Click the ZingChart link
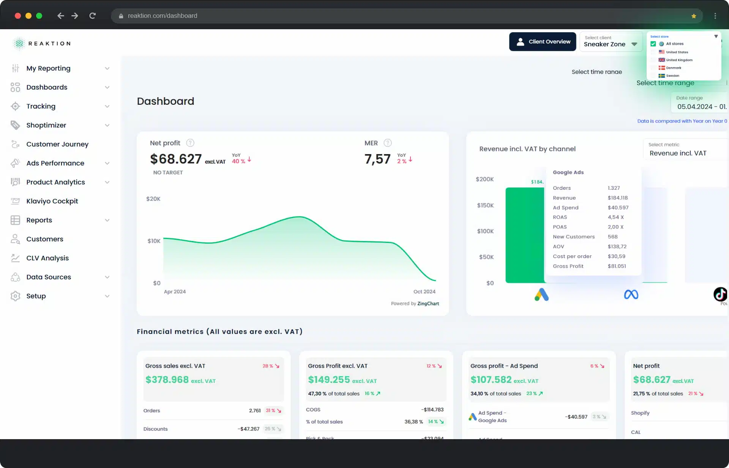Screen dimensions: 729x468 coord(428,304)
